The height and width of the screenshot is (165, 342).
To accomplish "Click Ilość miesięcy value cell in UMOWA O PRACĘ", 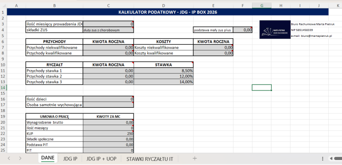I will tap(109, 128).
